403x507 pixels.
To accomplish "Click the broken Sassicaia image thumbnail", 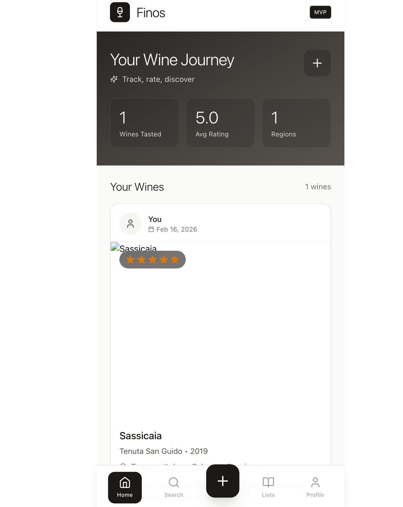I will pyautogui.click(x=115, y=247).
